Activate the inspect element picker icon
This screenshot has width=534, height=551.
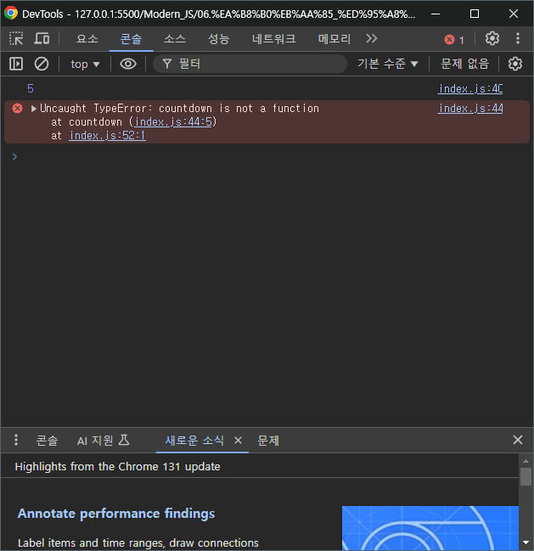click(x=16, y=38)
